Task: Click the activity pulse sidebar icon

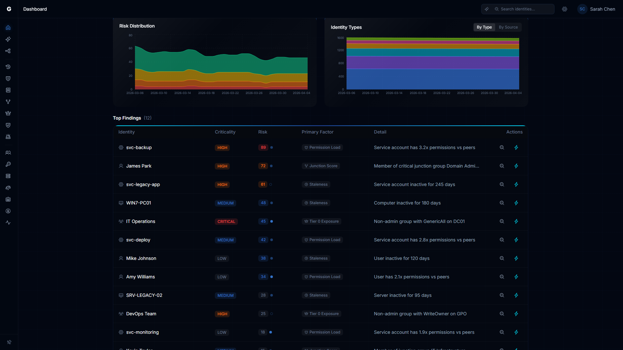Action: pos(8,223)
